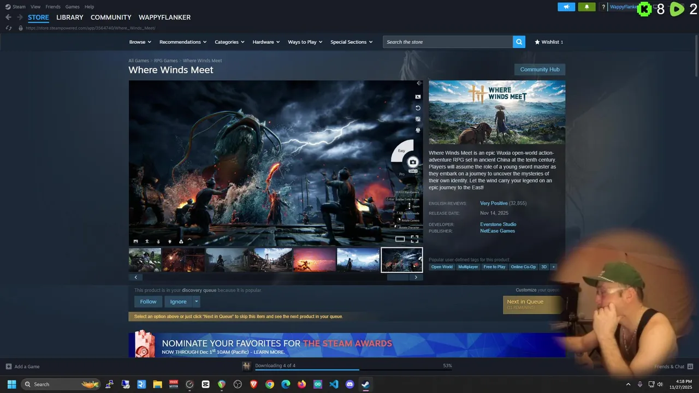The image size is (699, 393).
Task: Open the Help menu
Action: pyautogui.click(x=89, y=7)
